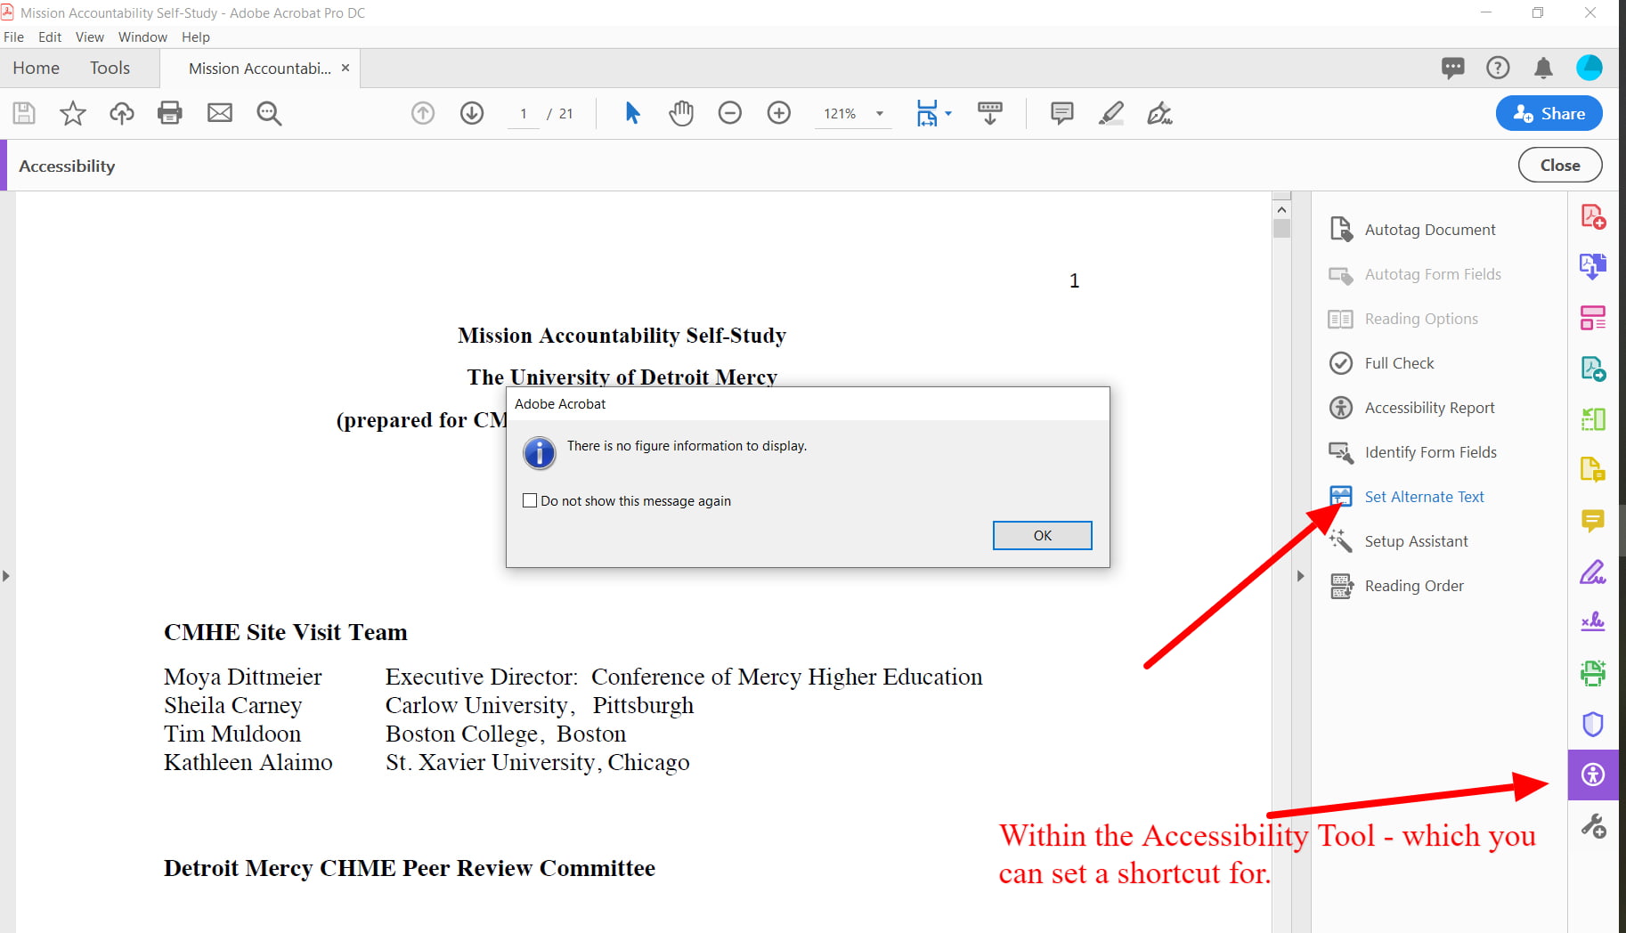This screenshot has width=1626, height=933.
Task: Click the scrolling mode keyboard icon
Action: click(x=990, y=113)
